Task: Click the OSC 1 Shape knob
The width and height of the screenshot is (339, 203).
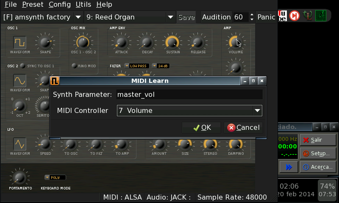Action: click(45, 42)
